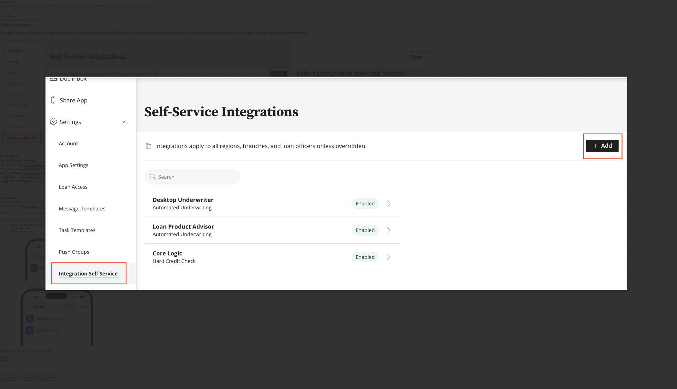The height and width of the screenshot is (389, 677).
Task: Click the dimmed background Add button
Action: (x=279, y=73)
